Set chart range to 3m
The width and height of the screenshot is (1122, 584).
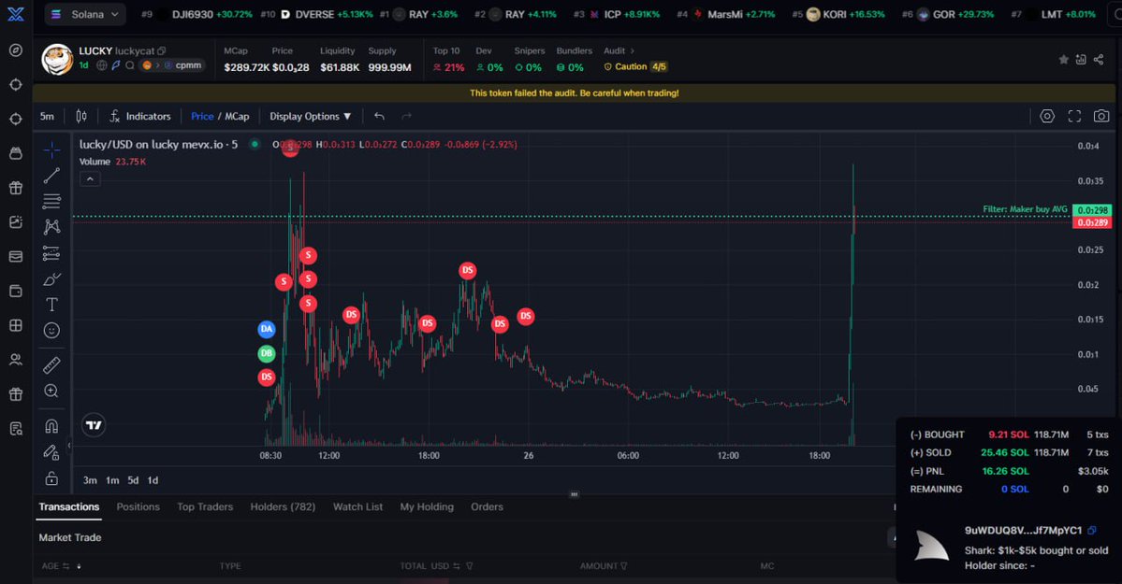90,480
